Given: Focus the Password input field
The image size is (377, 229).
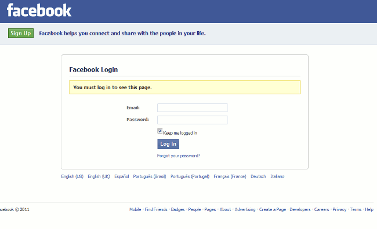Looking at the screenshot, I should click(x=193, y=120).
